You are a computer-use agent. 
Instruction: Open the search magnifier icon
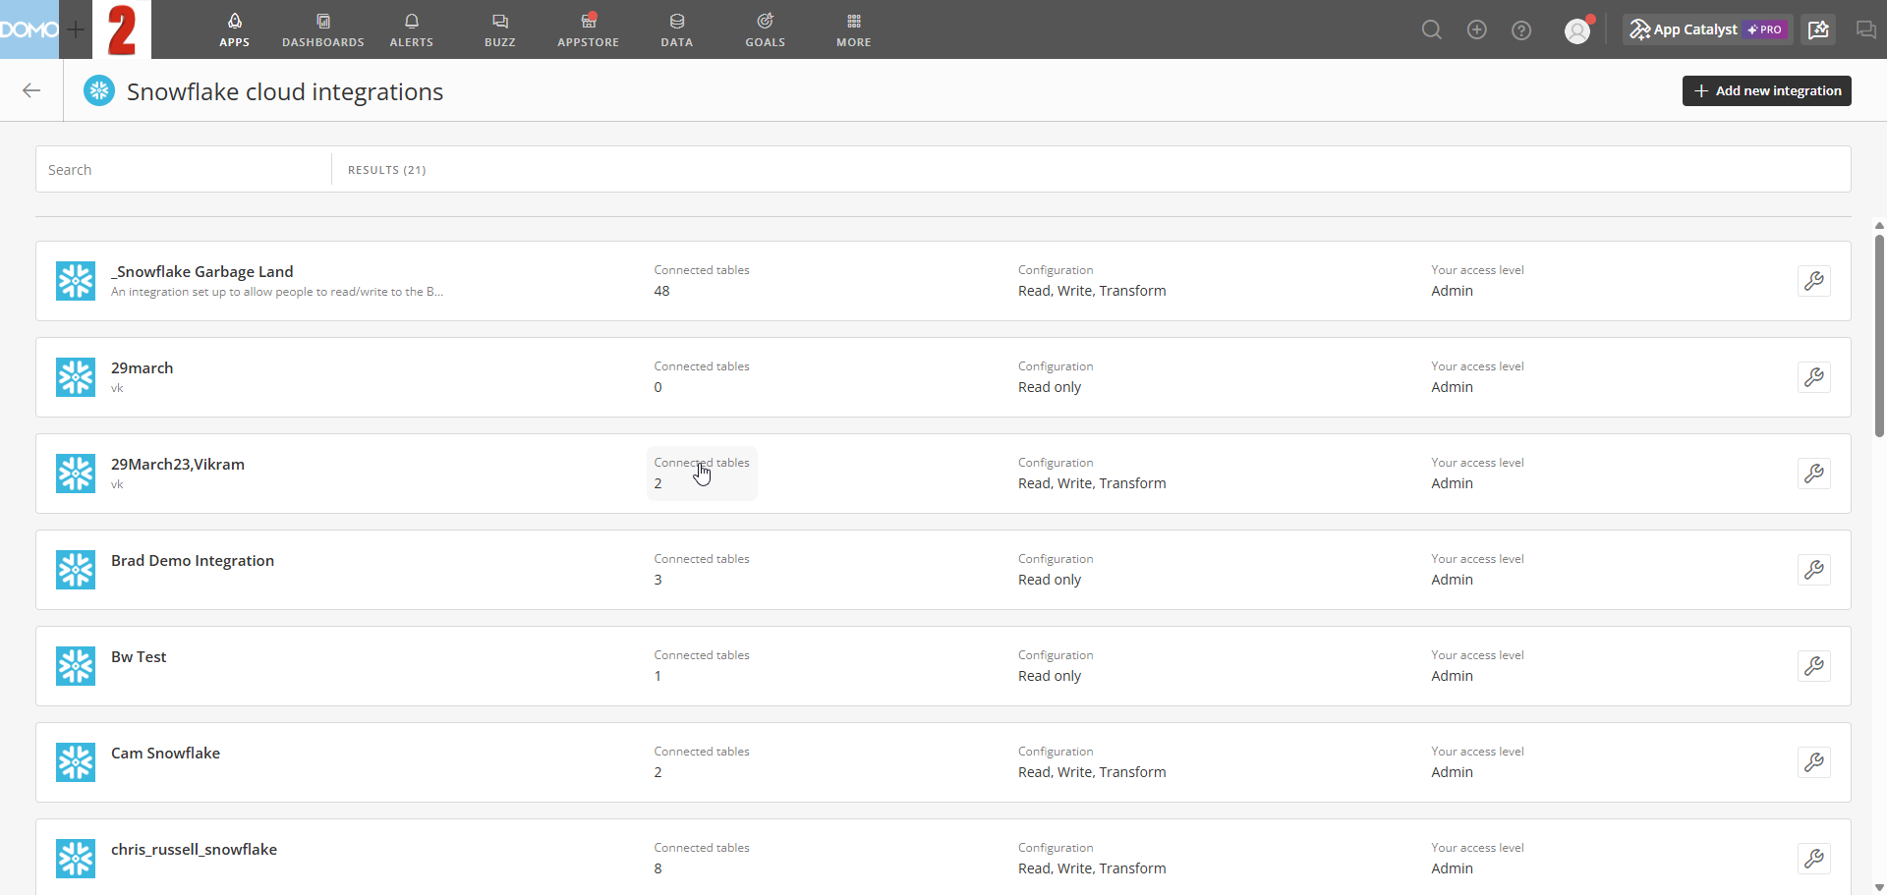coord(1432,29)
